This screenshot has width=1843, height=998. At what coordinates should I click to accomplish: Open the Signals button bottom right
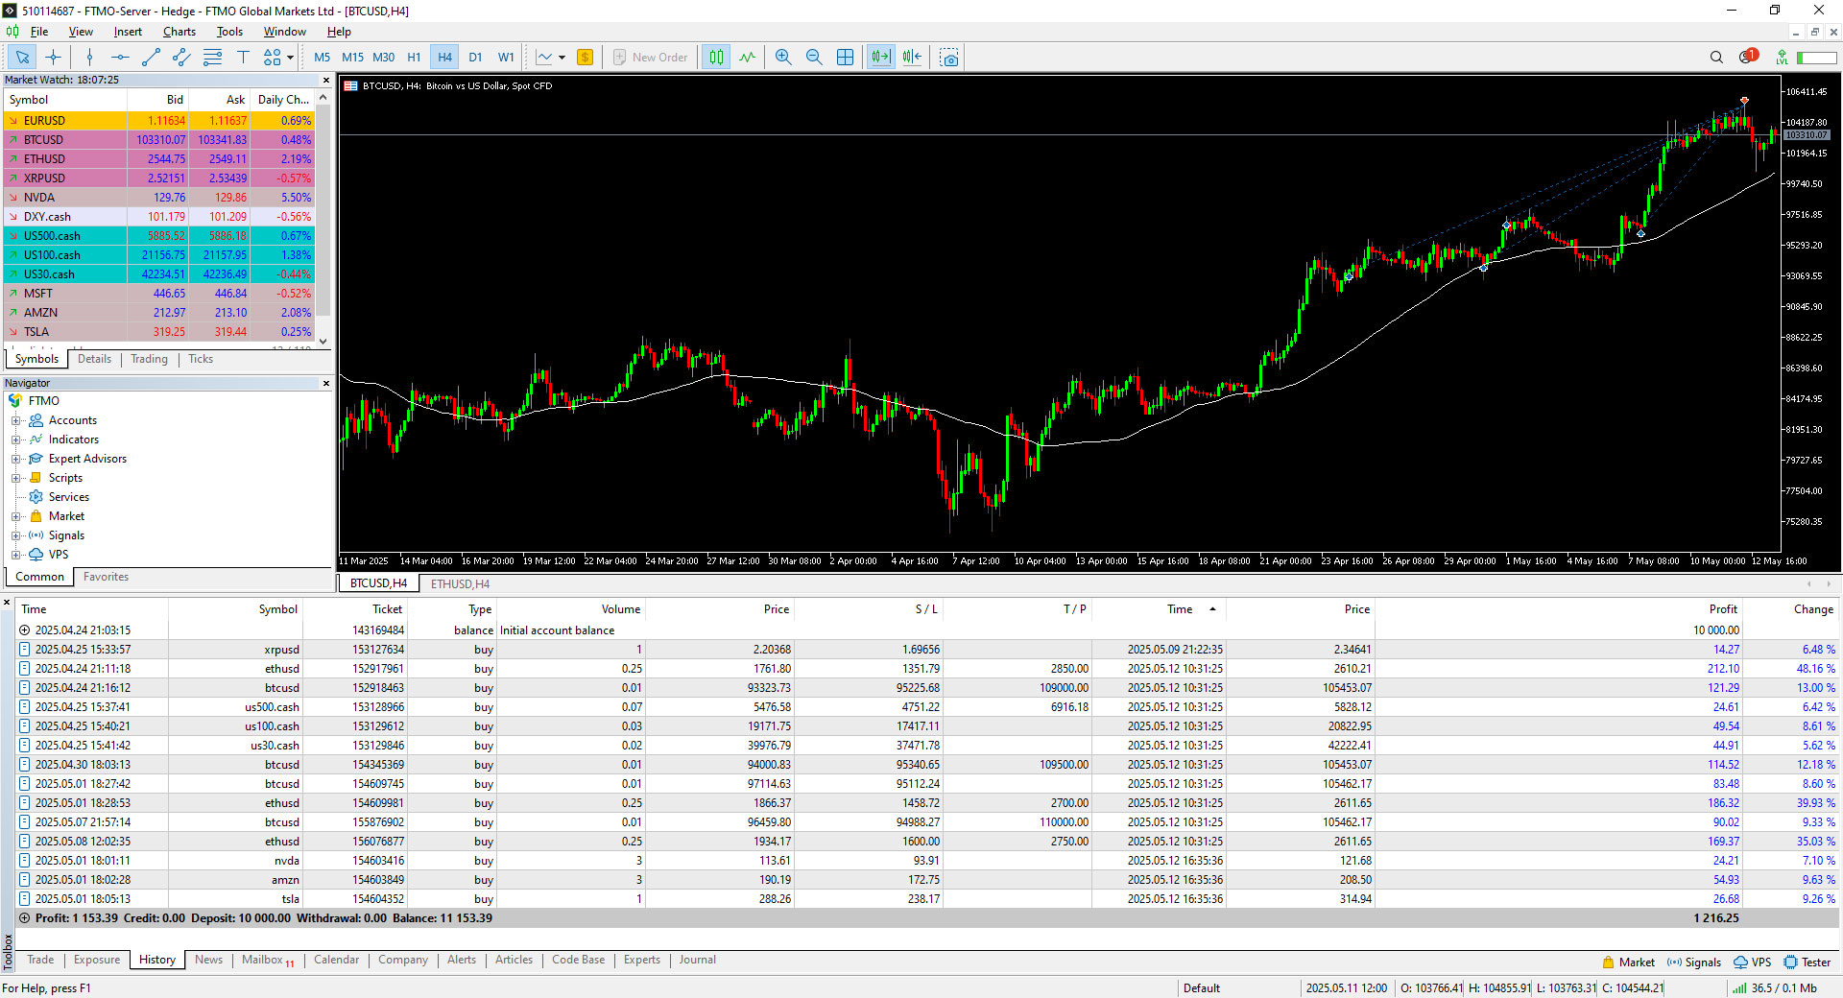point(1694,962)
